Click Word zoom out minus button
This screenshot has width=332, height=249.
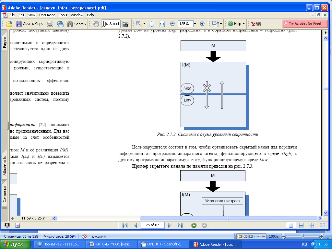coord(283,236)
